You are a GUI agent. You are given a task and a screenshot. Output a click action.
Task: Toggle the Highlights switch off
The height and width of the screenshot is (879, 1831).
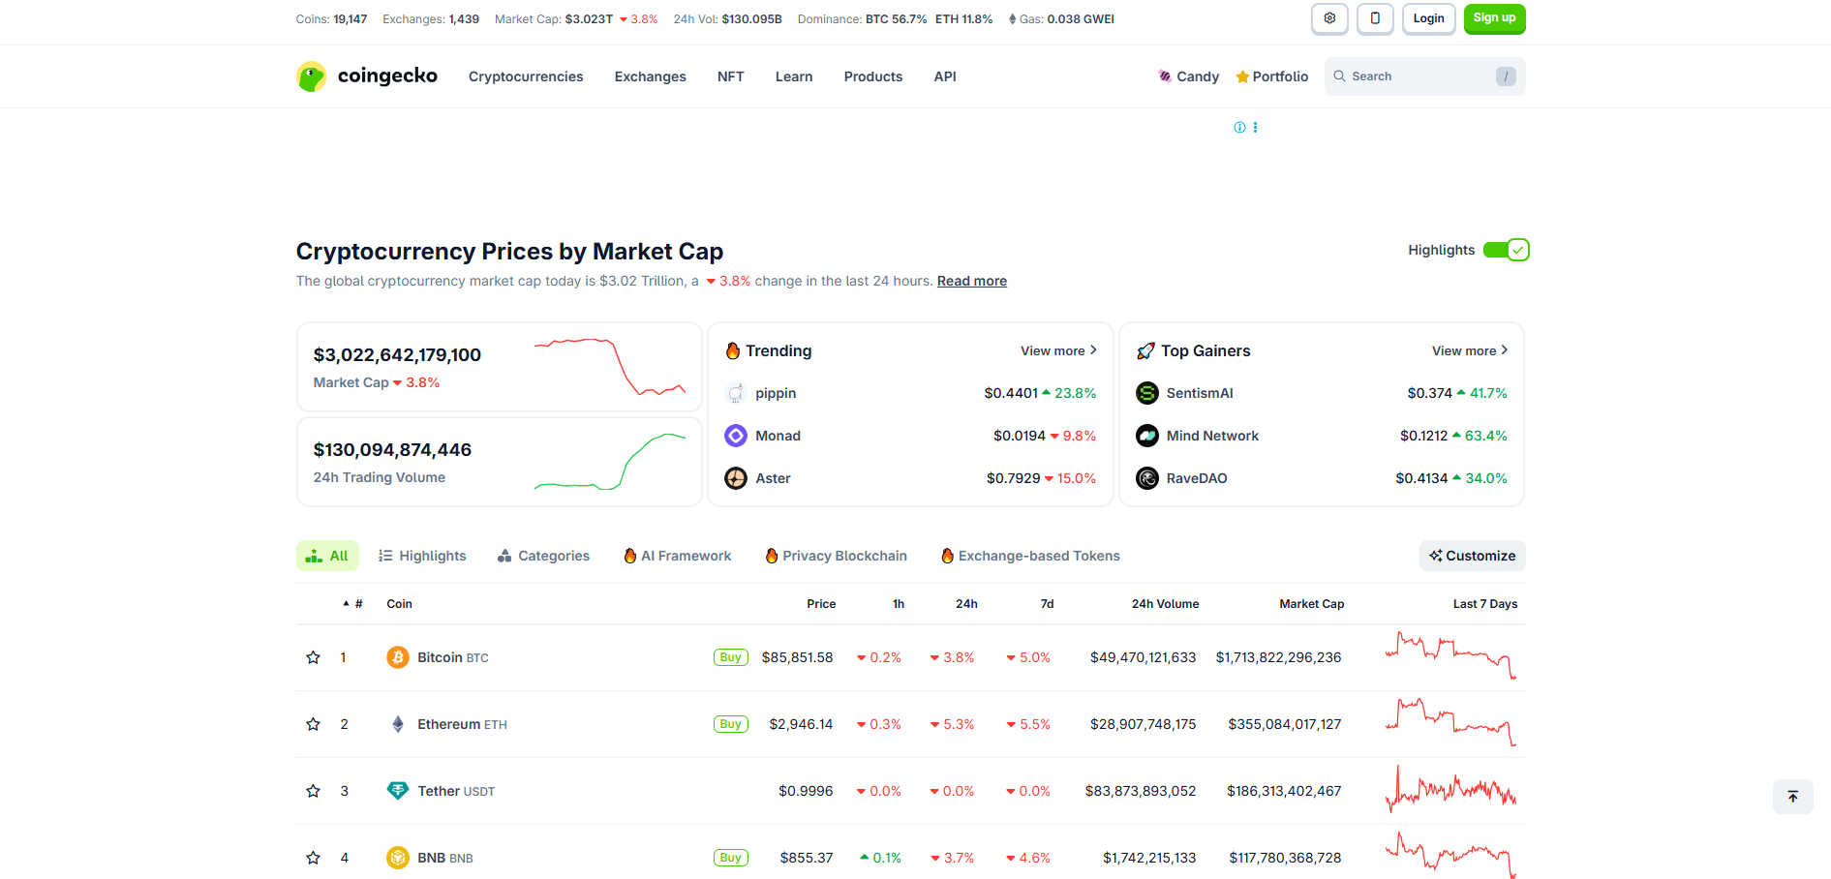pyautogui.click(x=1506, y=250)
